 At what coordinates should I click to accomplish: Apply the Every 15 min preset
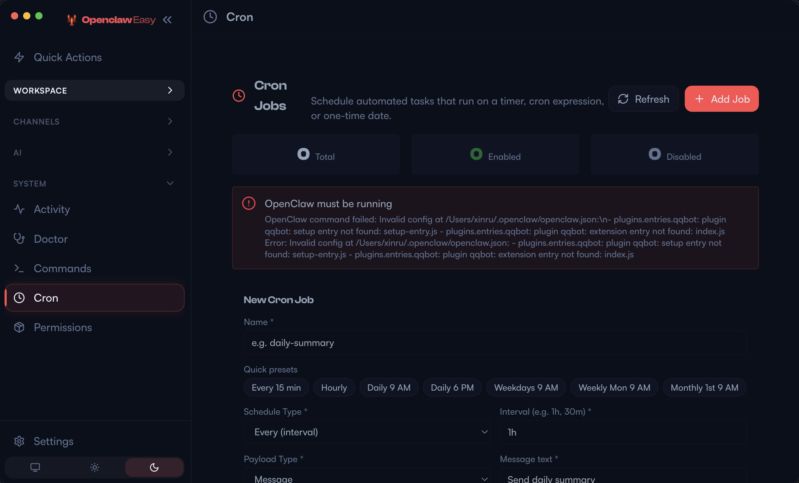[x=276, y=388]
